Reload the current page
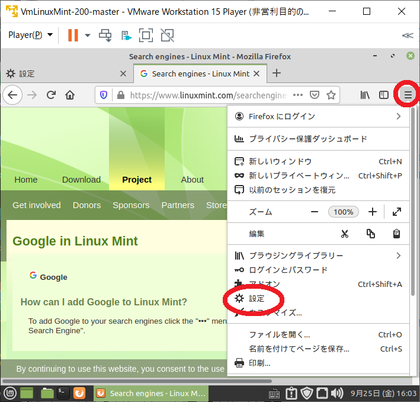 tap(51, 95)
